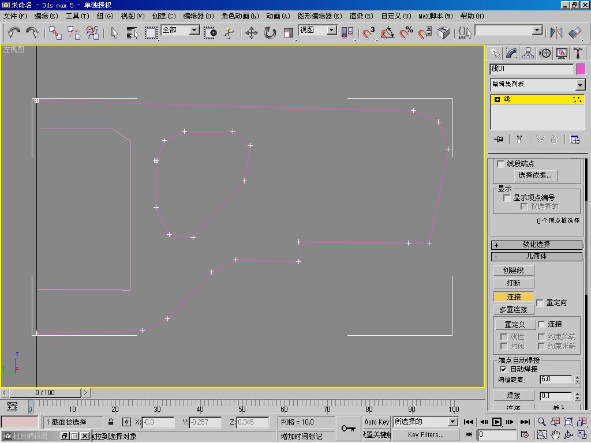Viewport: 591px width, 443px height.
Task: Open the 全部 selection filter dropdown
Action: point(194,30)
